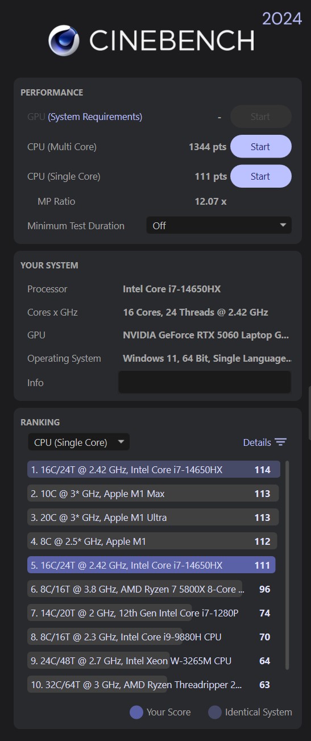The height and width of the screenshot is (741, 311).
Task: Open the Minimum Test Duration dropdown
Action: 219,225
